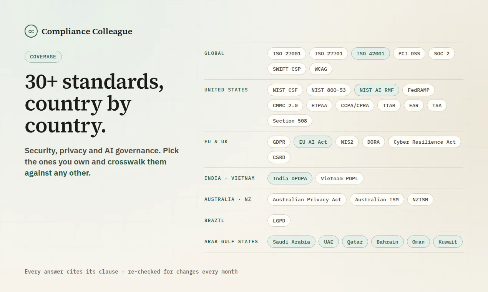488x292 pixels.
Task: Select the CCPA/CPRA chip
Action: 355,105
